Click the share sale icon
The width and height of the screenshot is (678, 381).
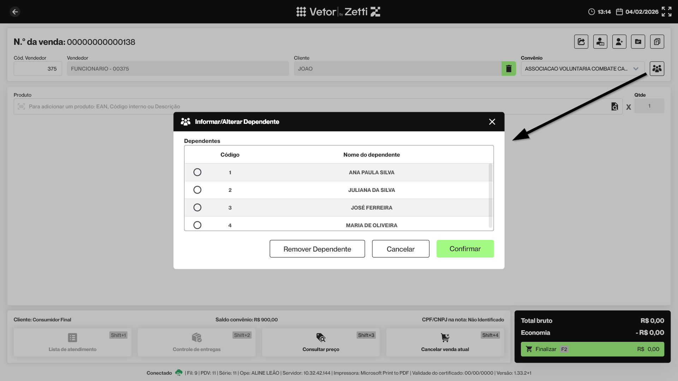581,42
